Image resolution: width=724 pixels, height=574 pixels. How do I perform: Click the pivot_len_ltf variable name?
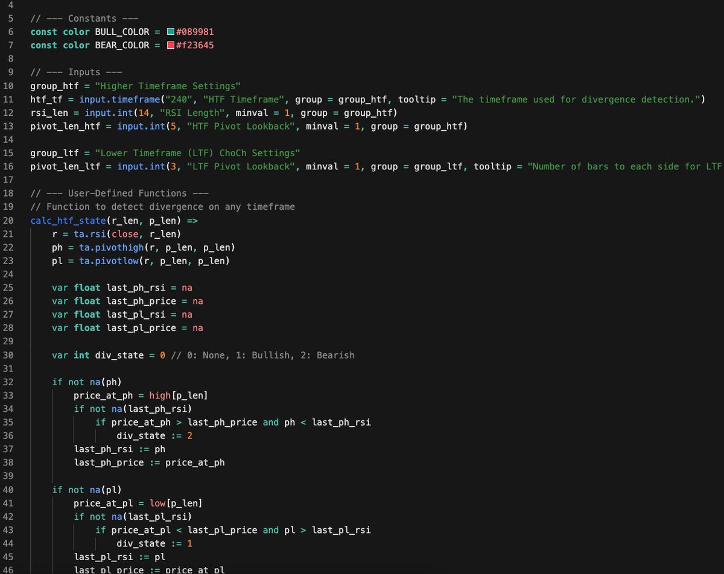point(66,166)
